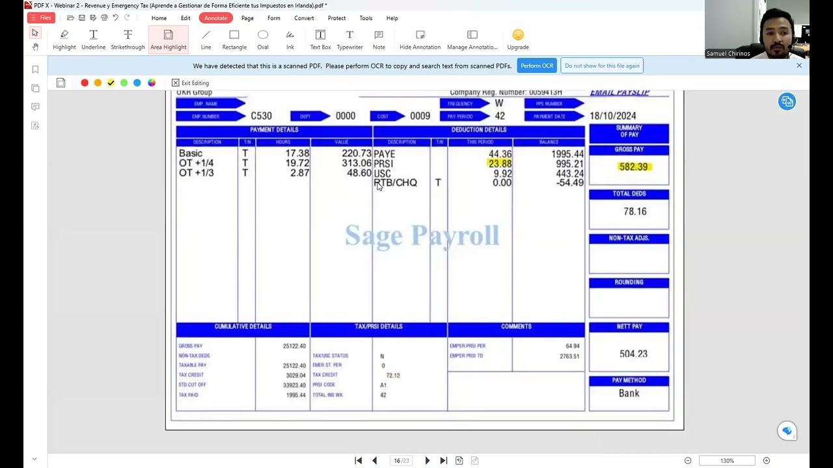Click the area highlight style icon

[61, 83]
